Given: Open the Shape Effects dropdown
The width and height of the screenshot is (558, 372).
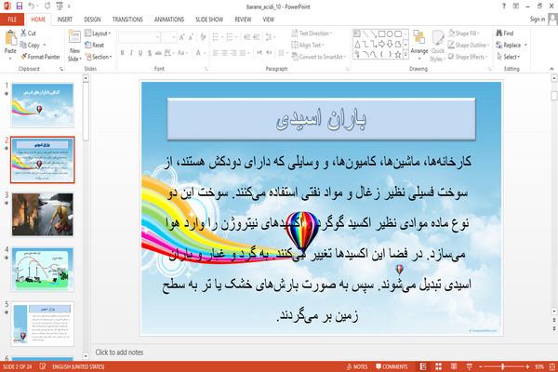Looking at the screenshot, I should pyautogui.click(x=468, y=57).
